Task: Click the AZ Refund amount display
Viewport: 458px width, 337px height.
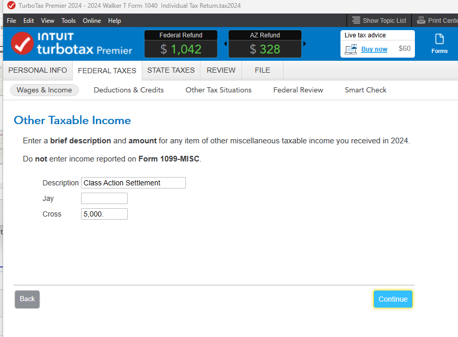Action: pos(265,49)
